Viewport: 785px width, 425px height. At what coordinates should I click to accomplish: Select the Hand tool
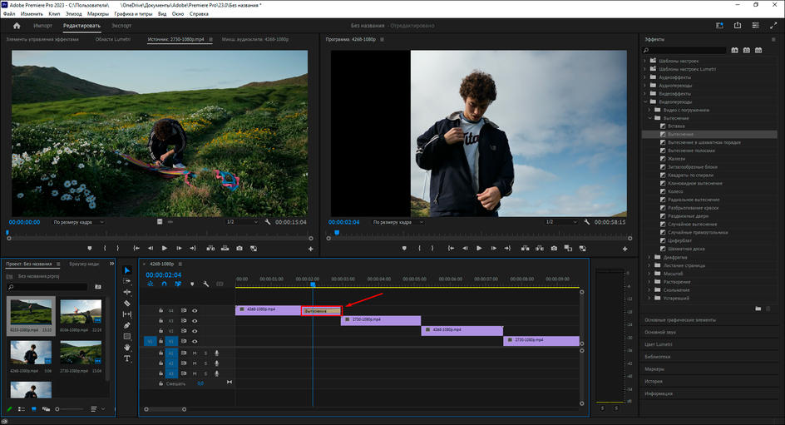pyautogui.click(x=127, y=348)
